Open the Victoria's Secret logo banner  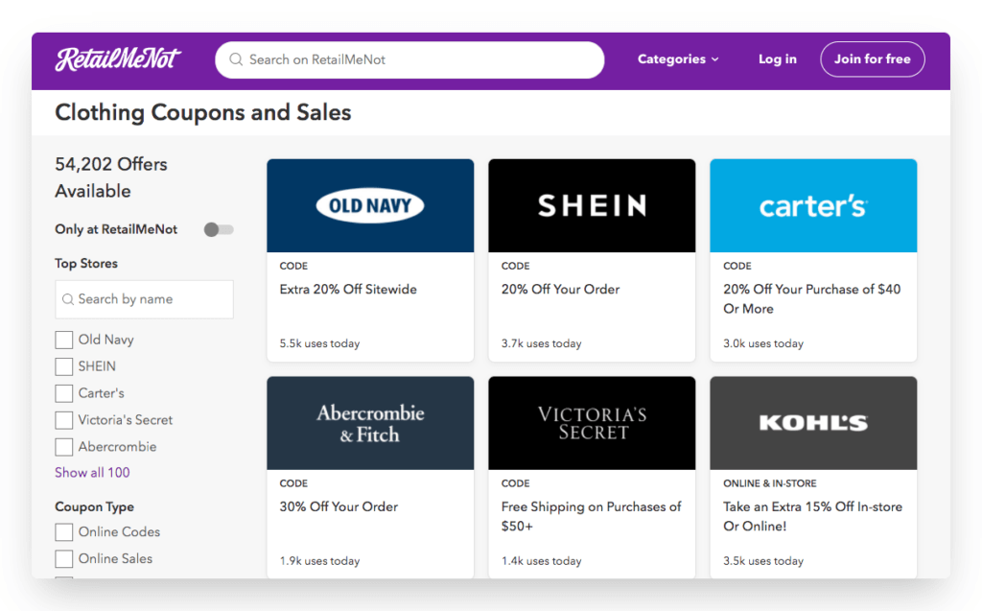click(x=592, y=423)
